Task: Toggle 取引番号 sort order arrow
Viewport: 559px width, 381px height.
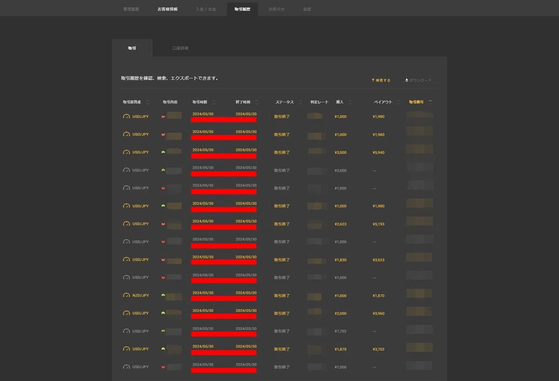Action: [x=430, y=102]
